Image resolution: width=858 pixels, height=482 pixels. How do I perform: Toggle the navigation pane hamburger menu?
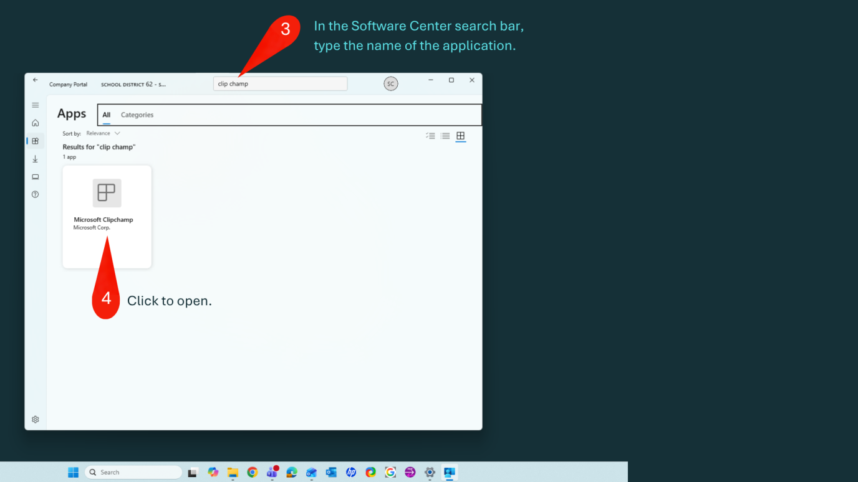click(36, 105)
